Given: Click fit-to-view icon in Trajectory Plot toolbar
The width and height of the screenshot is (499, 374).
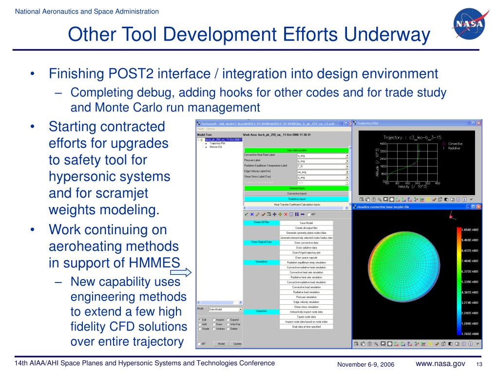Looking at the screenshot, I should click(x=392, y=199).
